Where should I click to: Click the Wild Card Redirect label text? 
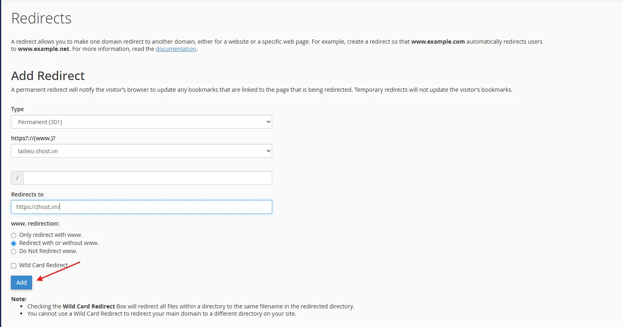[43, 265]
